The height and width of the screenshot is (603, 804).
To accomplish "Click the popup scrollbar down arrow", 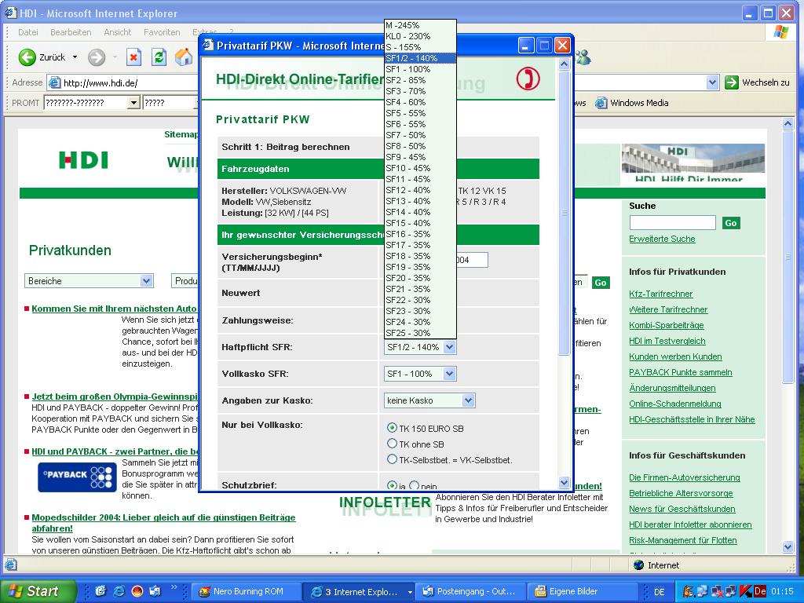I will click(x=564, y=483).
